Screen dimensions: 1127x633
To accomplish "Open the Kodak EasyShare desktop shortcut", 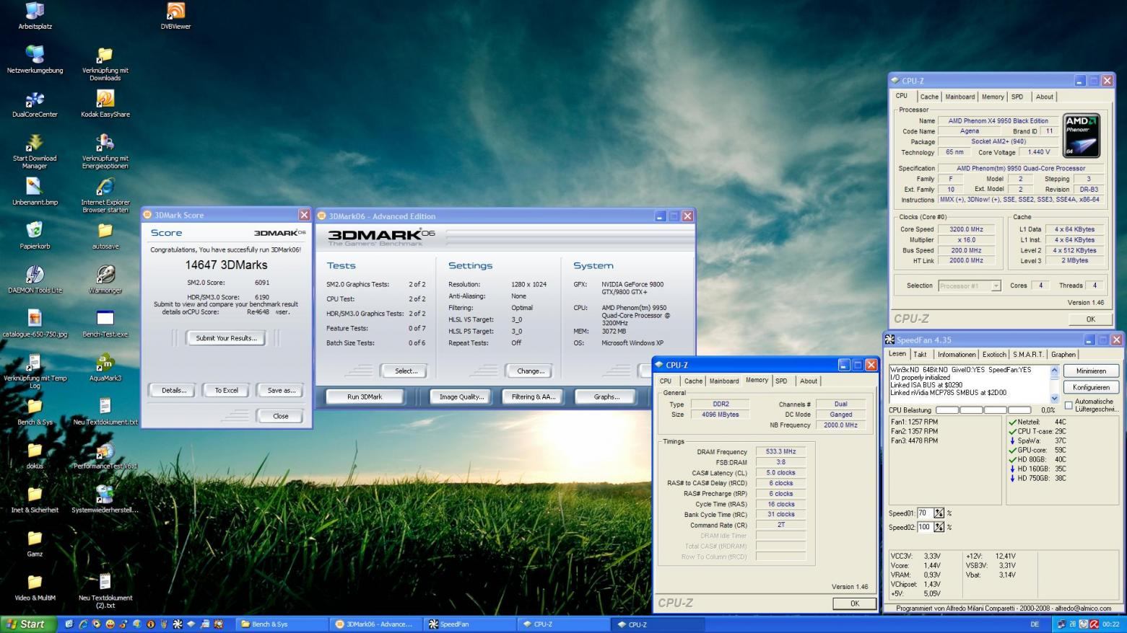I will click(x=105, y=104).
